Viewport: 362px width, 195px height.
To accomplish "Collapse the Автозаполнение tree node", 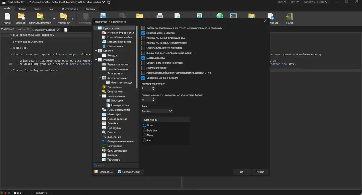I will click(x=100, y=78).
